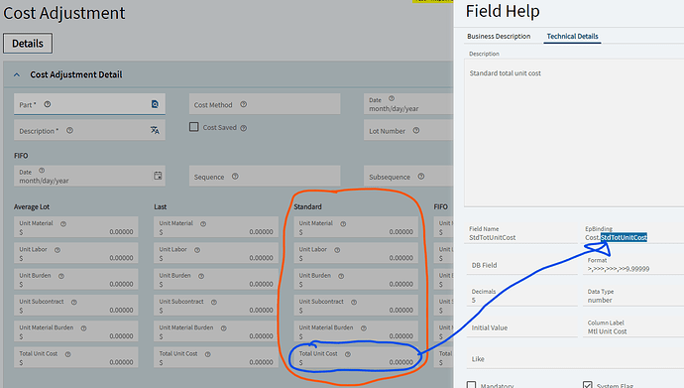This screenshot has width=684, height=388.
Task: Collapse the Cost Adjustment Detail section
Action: coord(17,74)
